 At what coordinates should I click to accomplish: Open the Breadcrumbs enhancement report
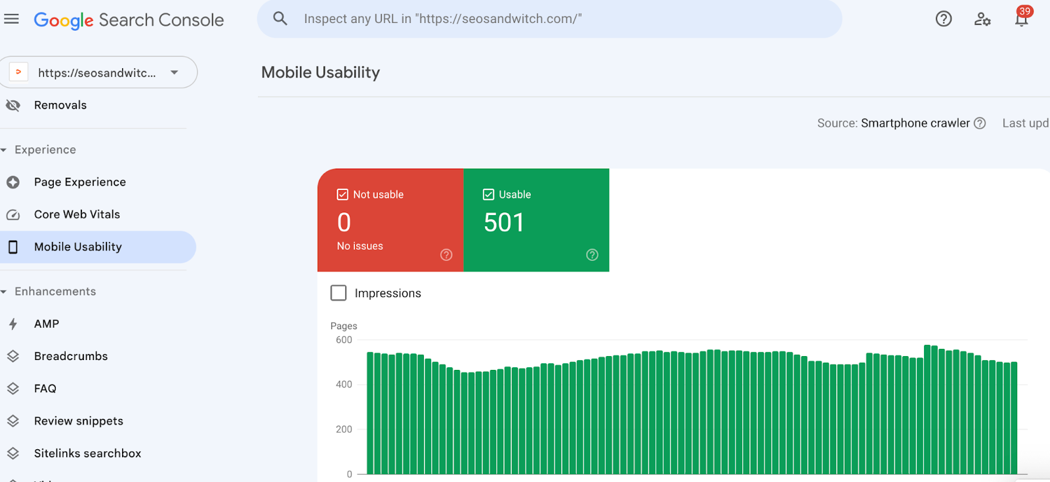click(x=71, y=356)
